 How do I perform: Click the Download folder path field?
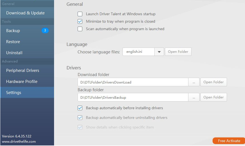pyautogui.click(x=133, y=82)
